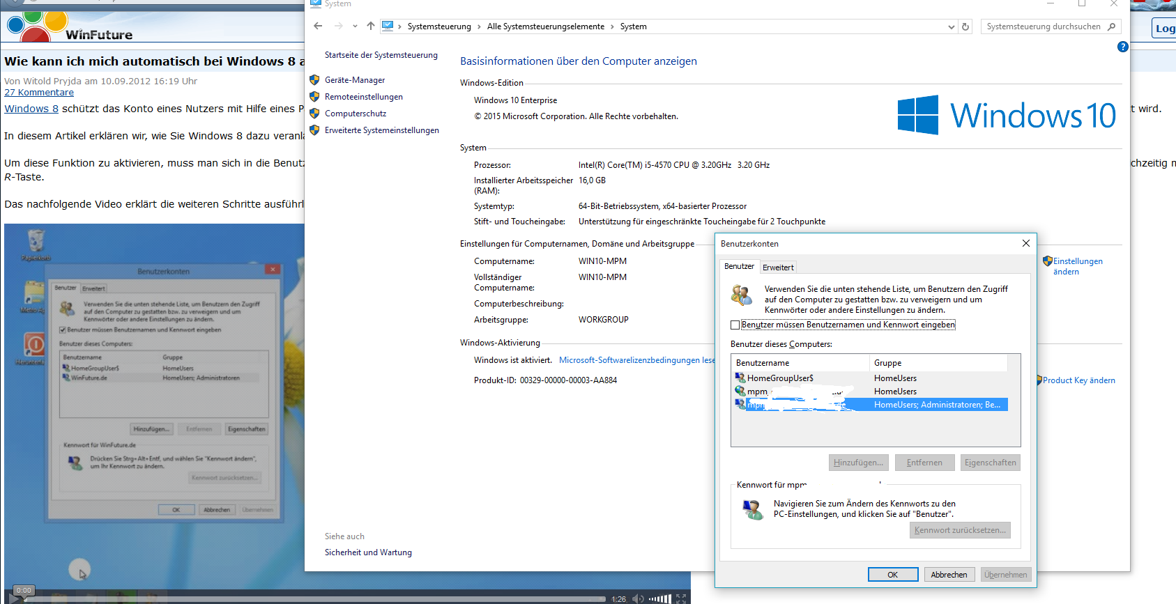Open the Geräte-Manager link
This screenshot has width=1176, height=604.
pos(355,80)
